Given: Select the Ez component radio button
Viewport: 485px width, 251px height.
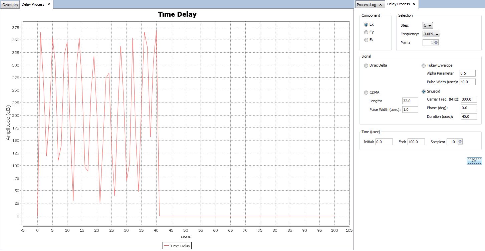Looking at the screenshot, I should point(366,40).
